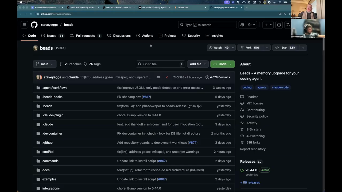Switch to the Pull requests tab

[85, 36]
